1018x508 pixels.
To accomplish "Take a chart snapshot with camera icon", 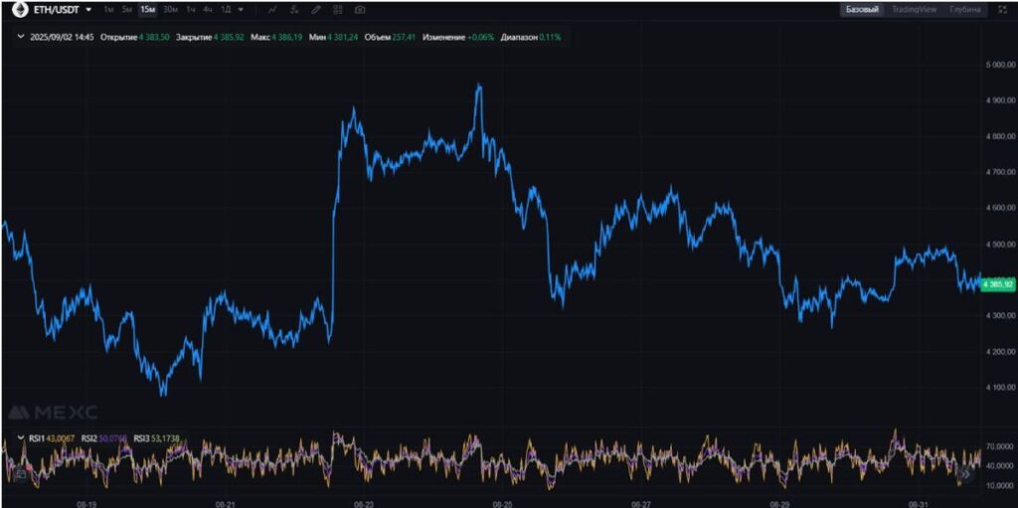I will (x=360, y=10).
